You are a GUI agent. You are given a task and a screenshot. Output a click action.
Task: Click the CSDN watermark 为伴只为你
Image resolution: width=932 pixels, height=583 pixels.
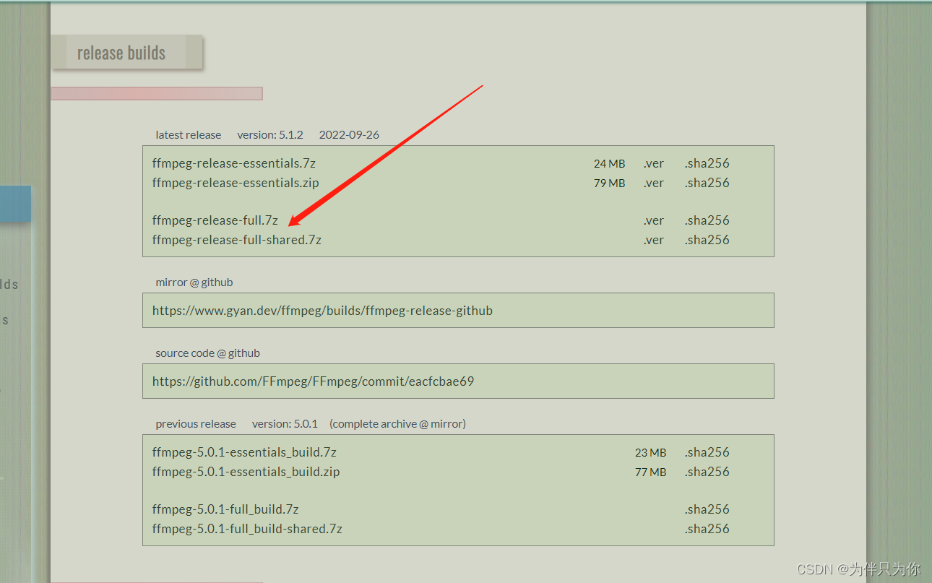pyautogui.click(x=860, y=569)
